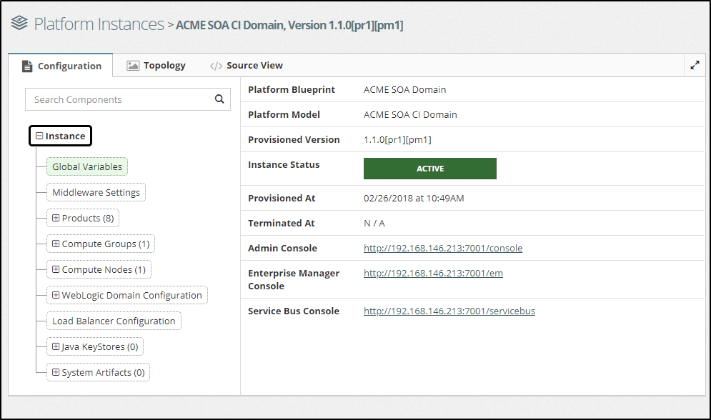Switch to the Topology tab
Viewport: 711px width, 420px height.
164,65
